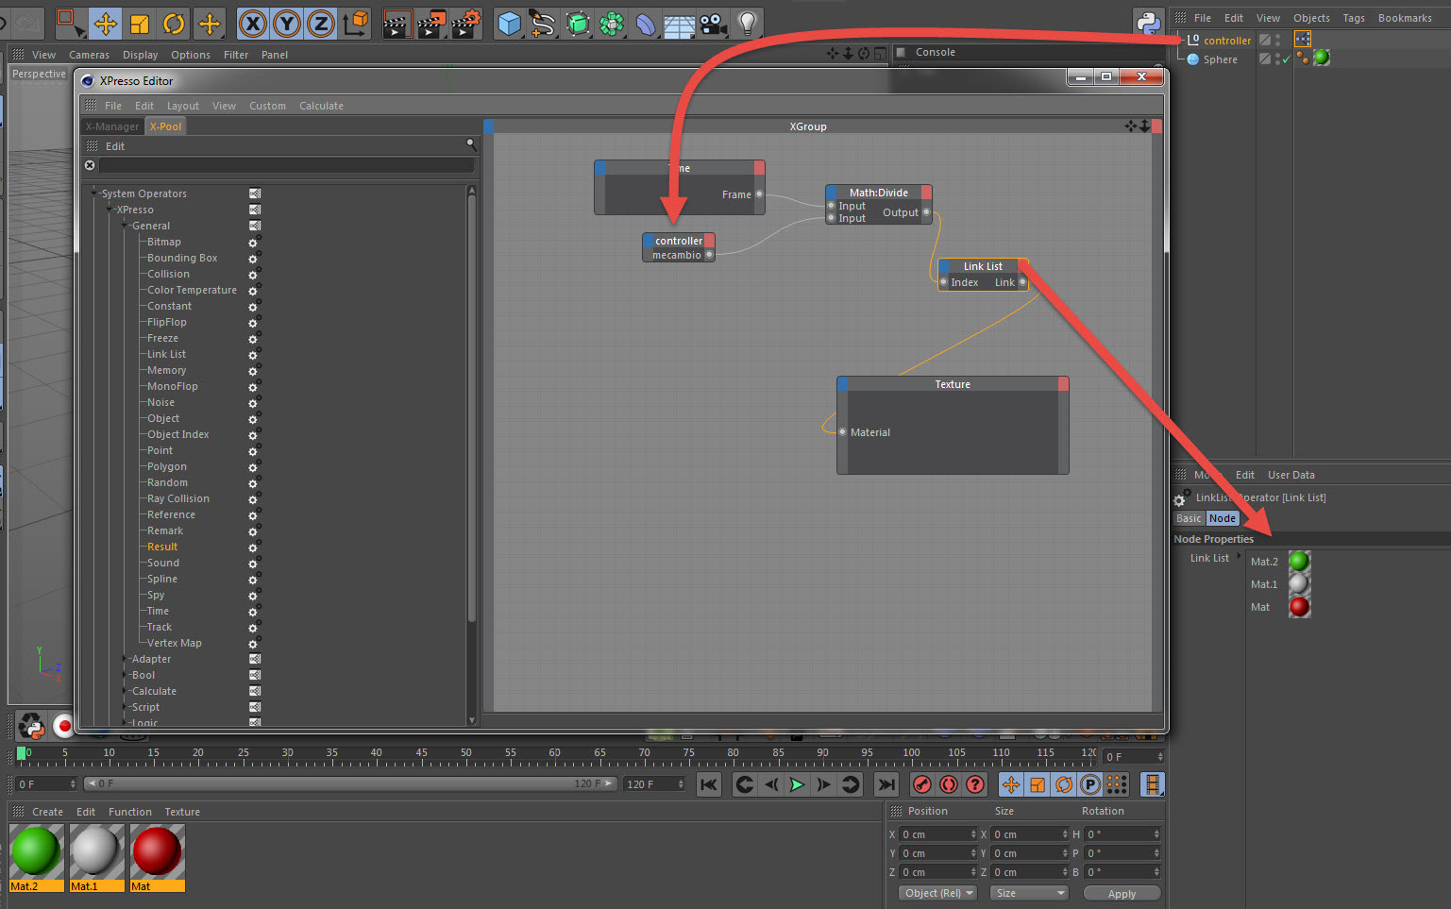The width and height of the screenshot is (1451, 909).
Task: Add a Cube primitive object
Action: click(509, 24)
